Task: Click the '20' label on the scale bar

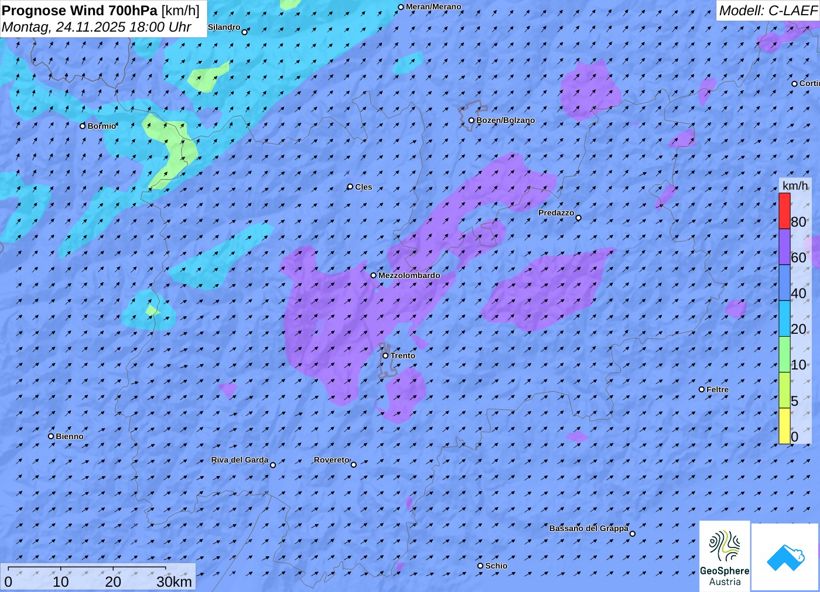Action: (x=113, y=581)
